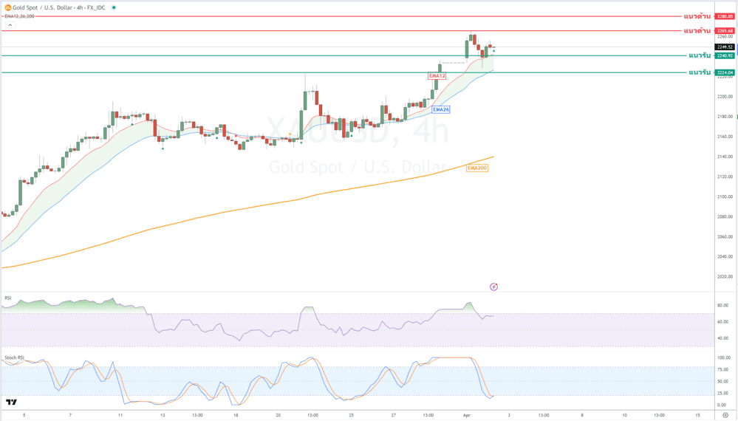This screenshot has height=421, width=738.
Task: Click the current price 2249.52 label
Action: 724,47
